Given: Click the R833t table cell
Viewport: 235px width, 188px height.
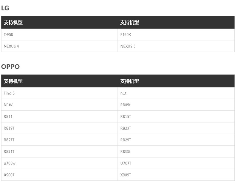Looking at the screenshot, I should [126, 152].
